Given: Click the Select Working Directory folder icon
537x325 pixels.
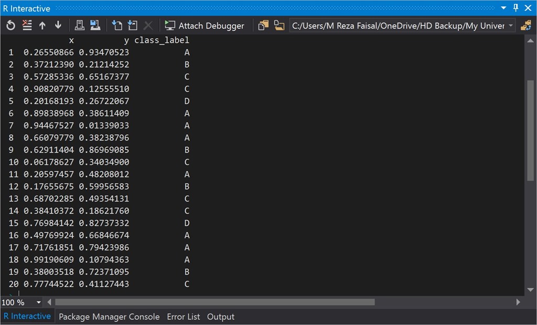Looking at the screenshot, I should click(x=279, y=26).
